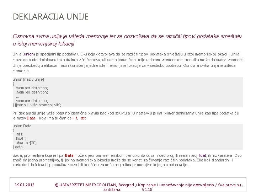Click the code line 'float f;'
This screenshot has width=256, height=192.
pyautogui.click(x=21, y=138)
